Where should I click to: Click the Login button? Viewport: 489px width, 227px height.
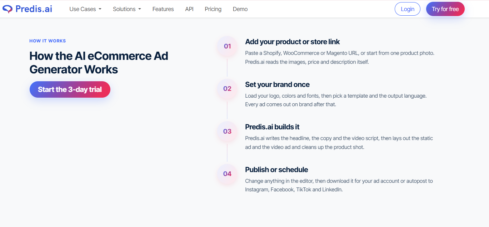pyautogui.click(x=407, y=9)
